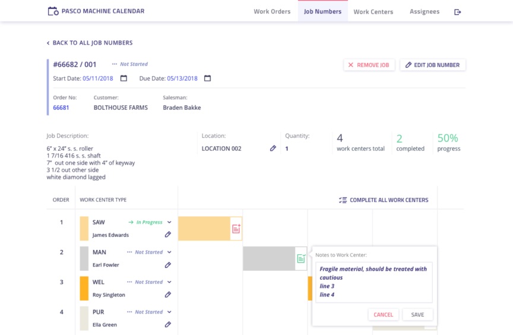Expand the PUR Not Started status dropdown
Screen dimensions: 513x335
pyautogui.click(x=169, y=312)
